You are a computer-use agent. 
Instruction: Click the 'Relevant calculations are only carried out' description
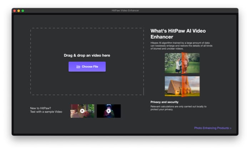pos(179,108)
